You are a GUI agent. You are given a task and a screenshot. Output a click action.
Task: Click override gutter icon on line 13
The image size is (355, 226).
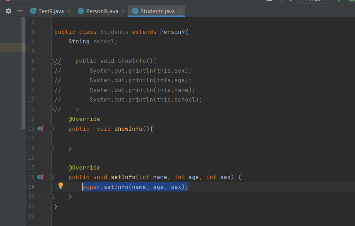[41, 128]
